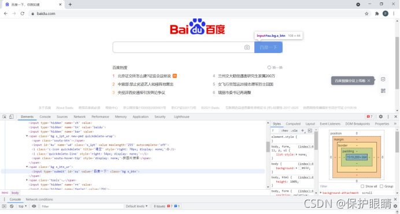This screenshot has height=214, width=400.
Task: Open the Chrome profile avatar
Action: 386,14
